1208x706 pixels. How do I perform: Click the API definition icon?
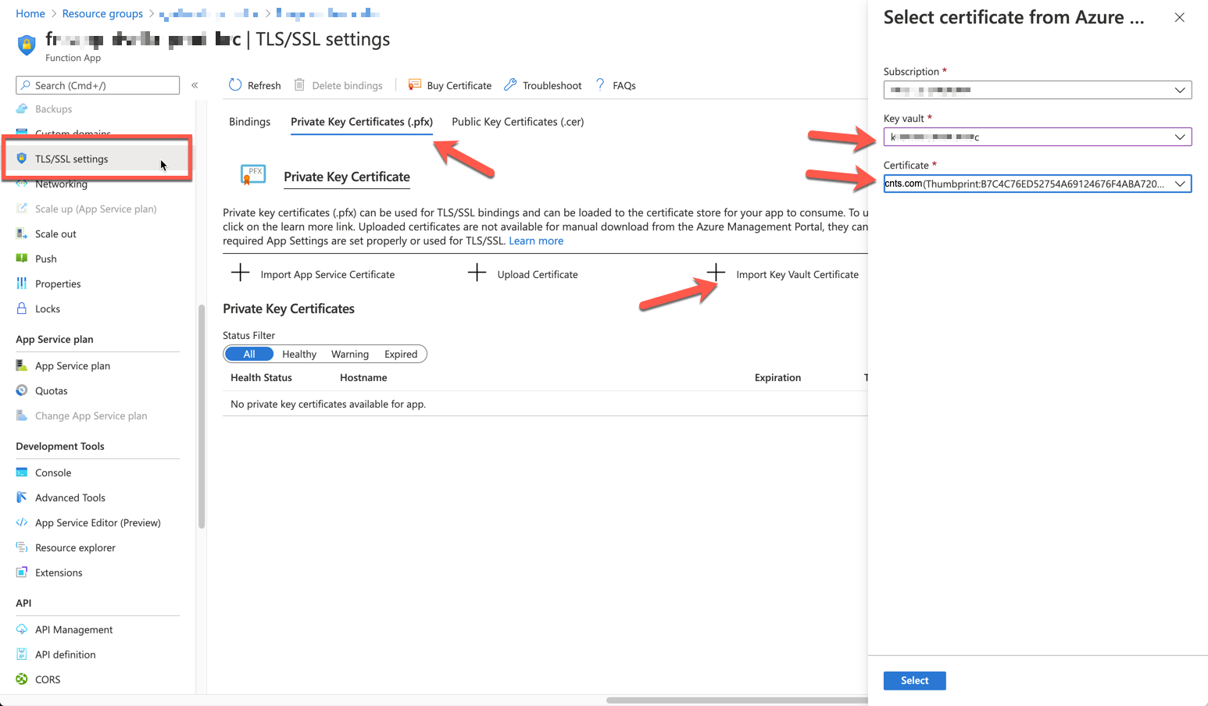[22, 654]
